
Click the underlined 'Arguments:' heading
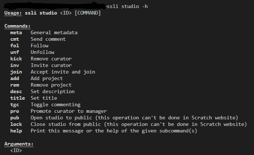pos(19,144)
